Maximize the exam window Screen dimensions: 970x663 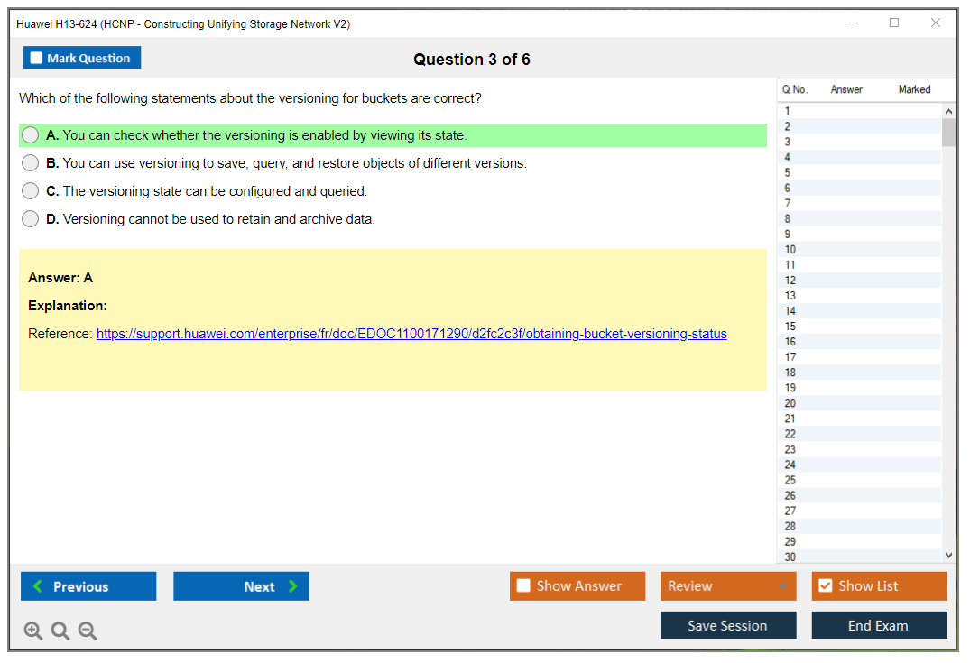point(894,23)
